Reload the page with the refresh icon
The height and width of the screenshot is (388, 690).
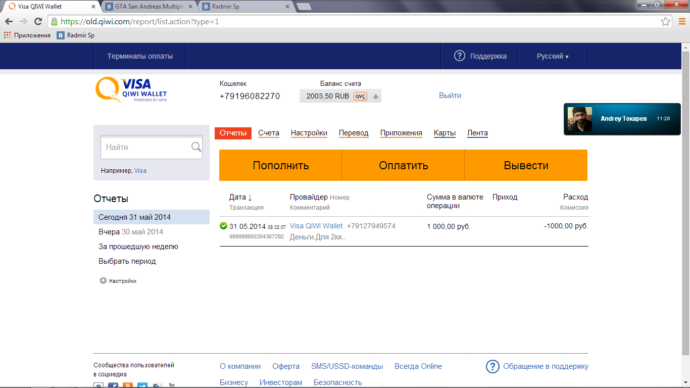tap(38, 22)
